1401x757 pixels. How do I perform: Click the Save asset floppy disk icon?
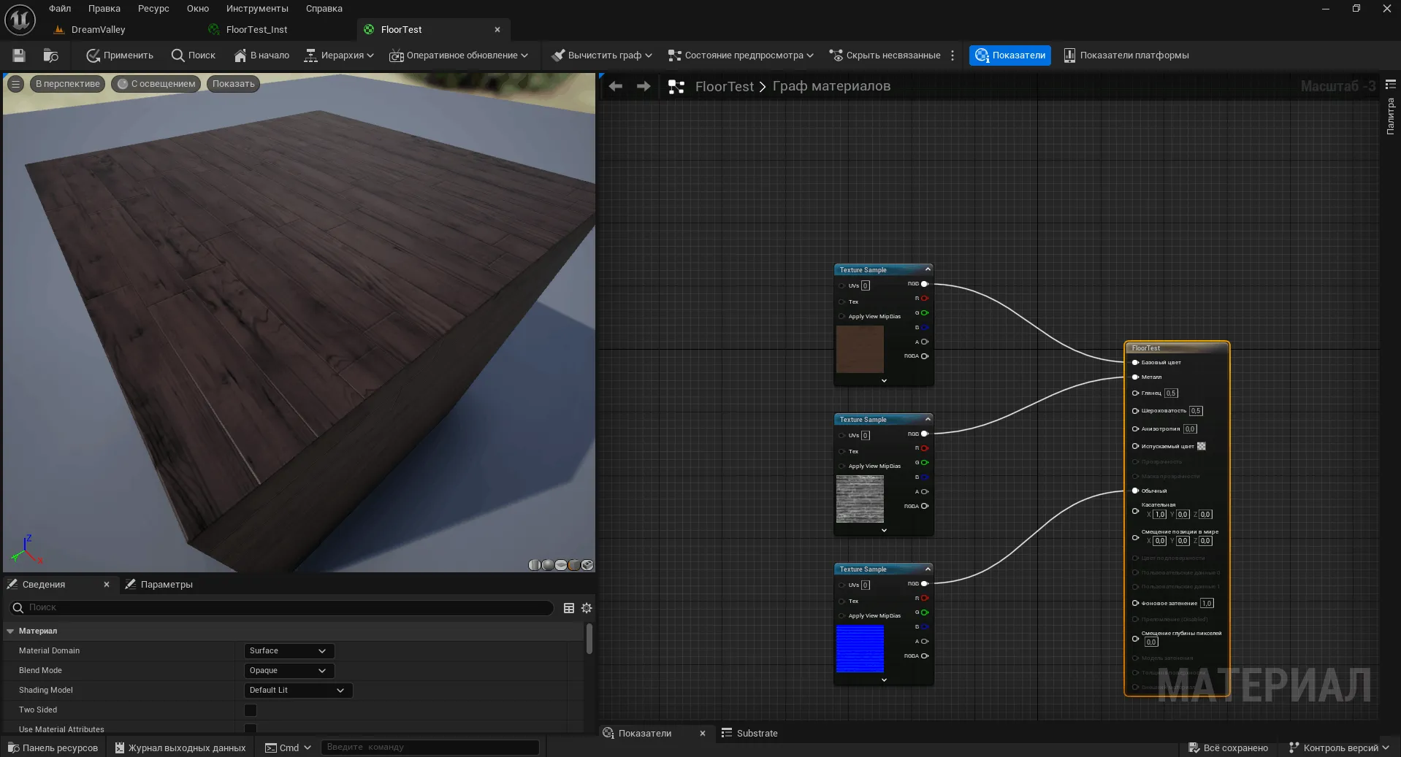click(19, 55)
